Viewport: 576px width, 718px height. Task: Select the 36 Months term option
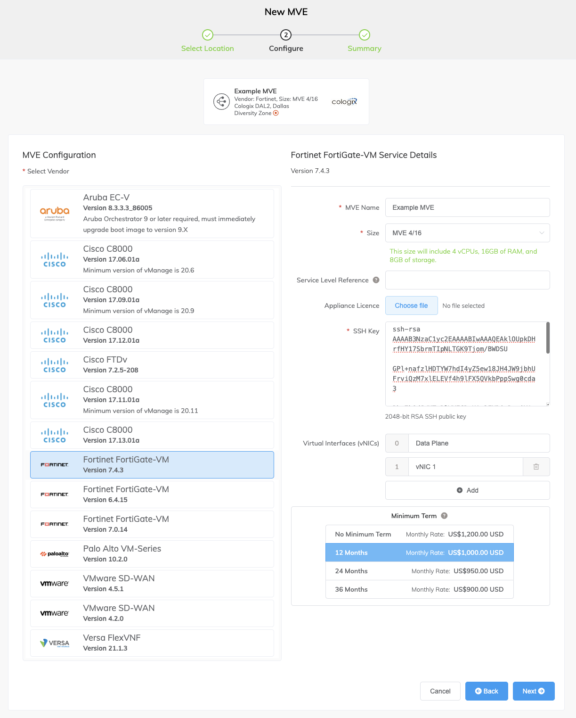[419, 589]
